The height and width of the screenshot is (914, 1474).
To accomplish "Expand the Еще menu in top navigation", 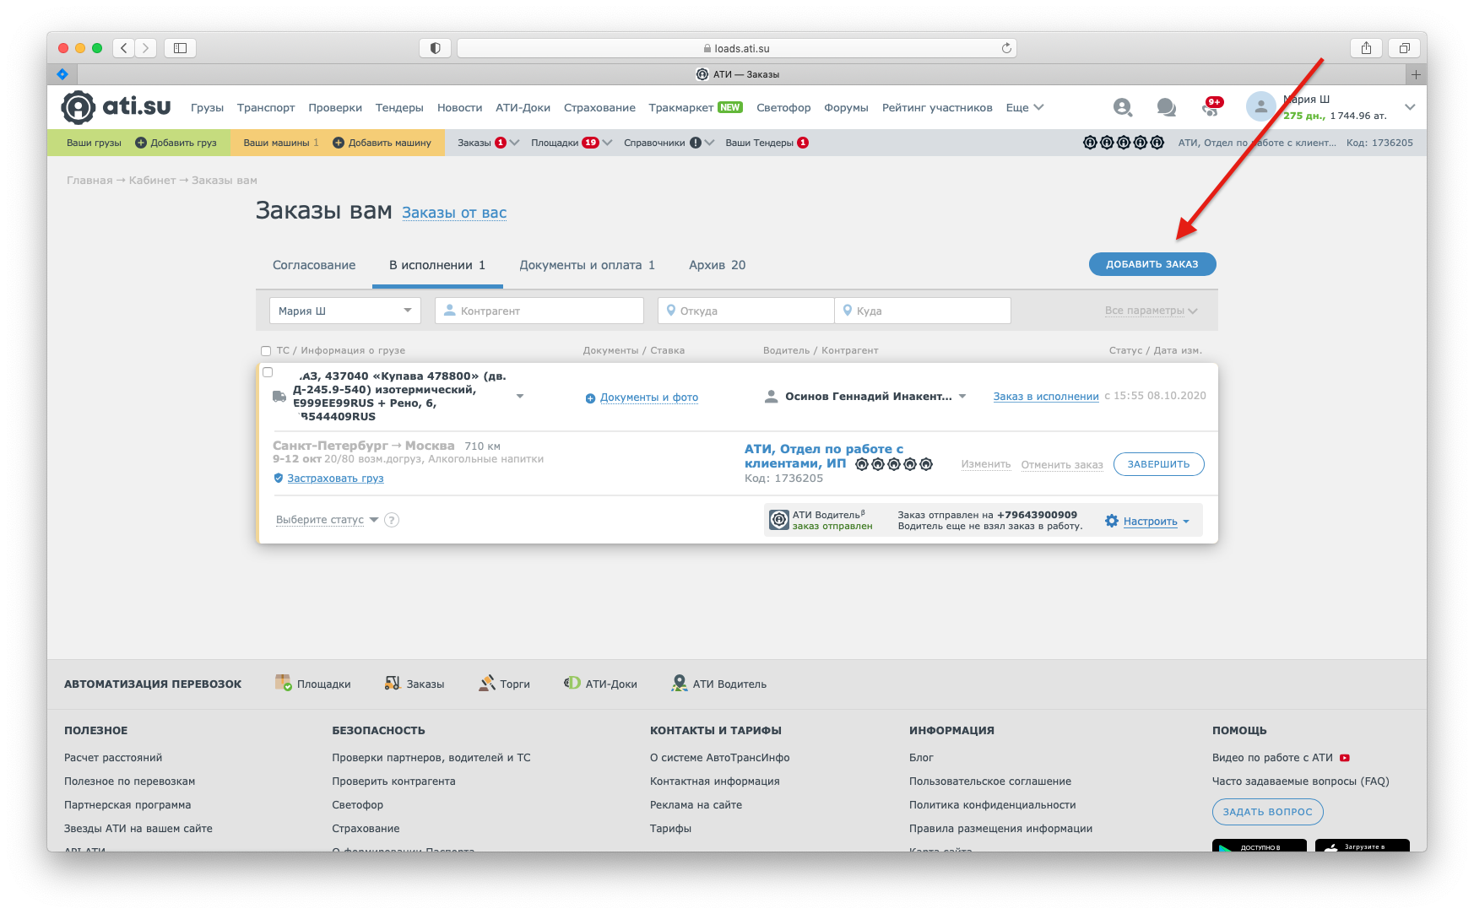I will [x=1025, y=107].
